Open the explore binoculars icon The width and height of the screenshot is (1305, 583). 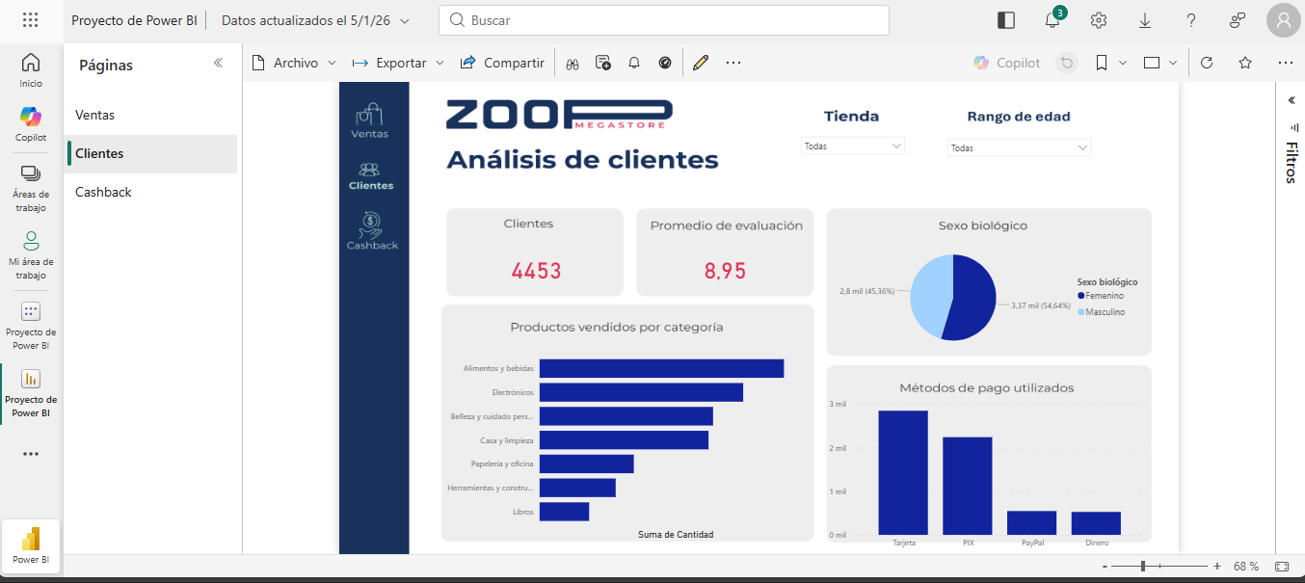573,62
